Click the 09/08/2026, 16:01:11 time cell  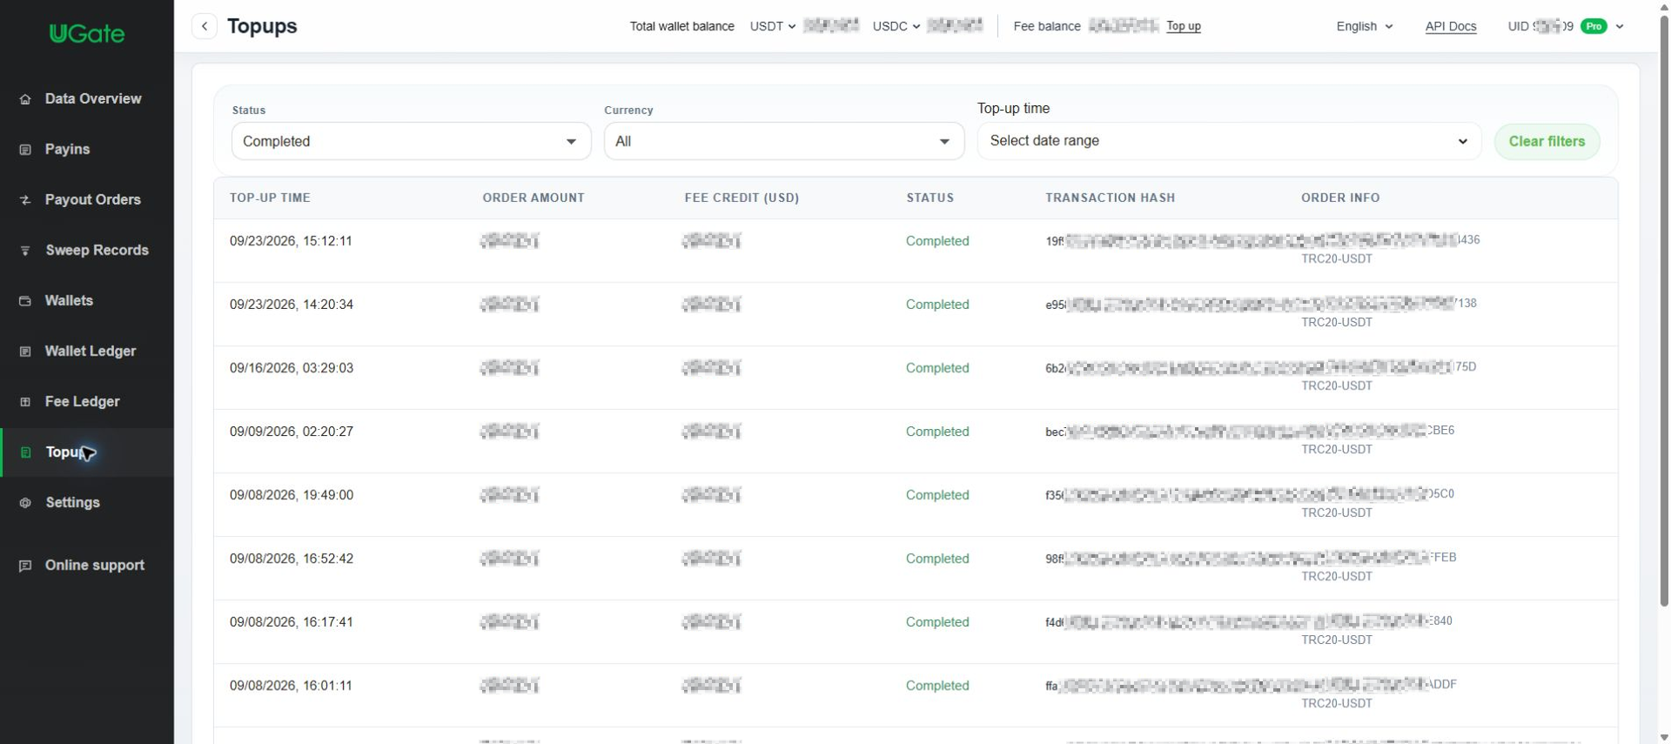[x=291, y=686]
